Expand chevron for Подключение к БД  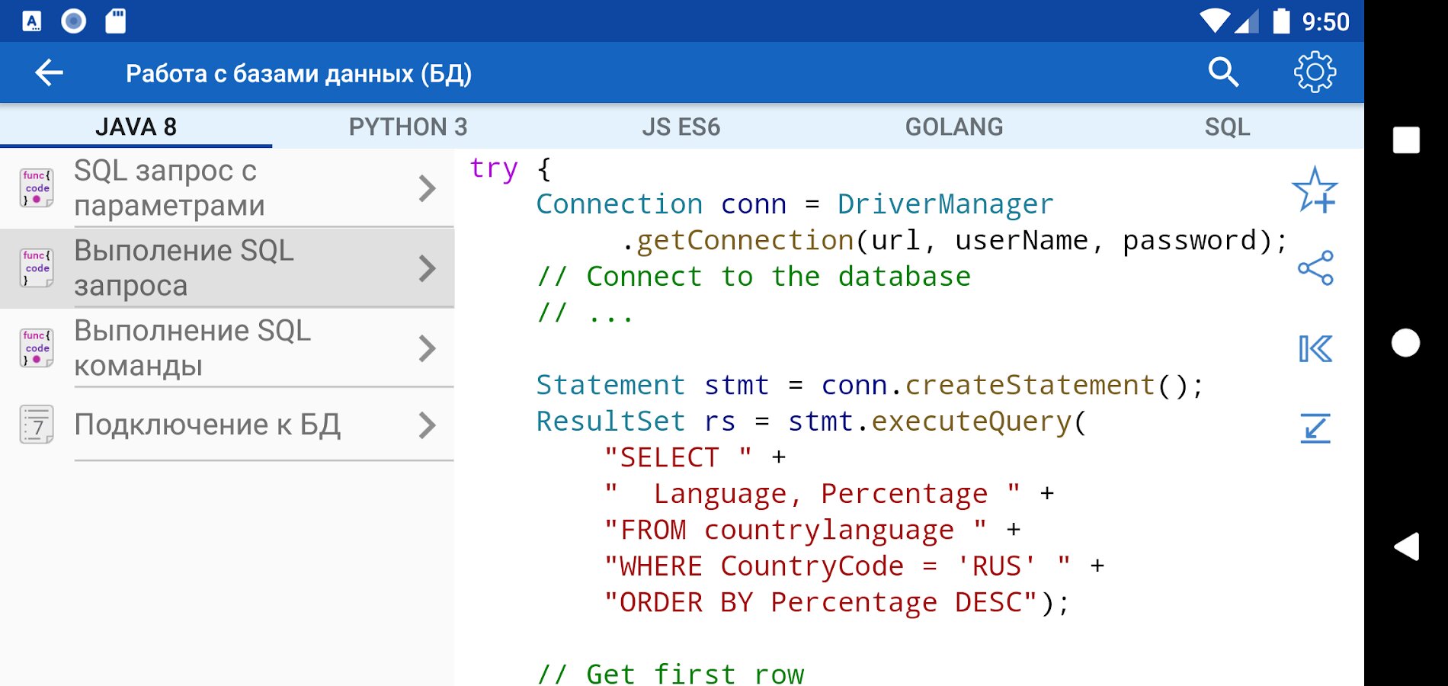pos(428,425)
